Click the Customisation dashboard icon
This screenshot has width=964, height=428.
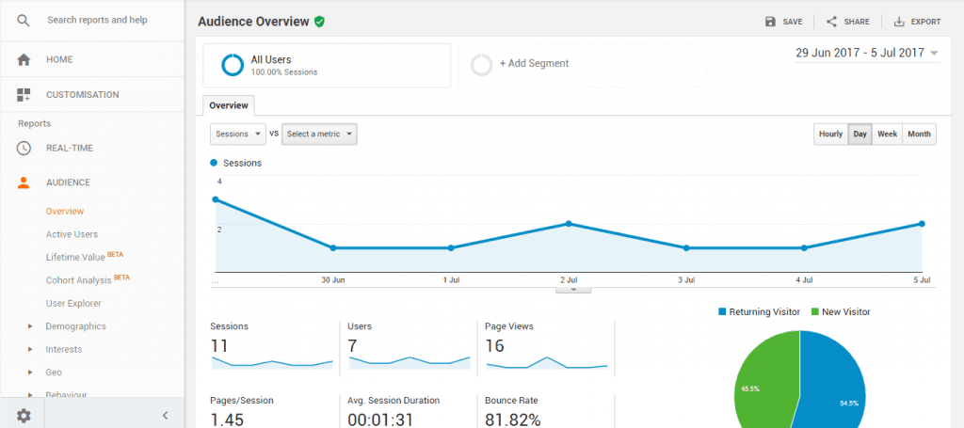click(x=24, y=95)
